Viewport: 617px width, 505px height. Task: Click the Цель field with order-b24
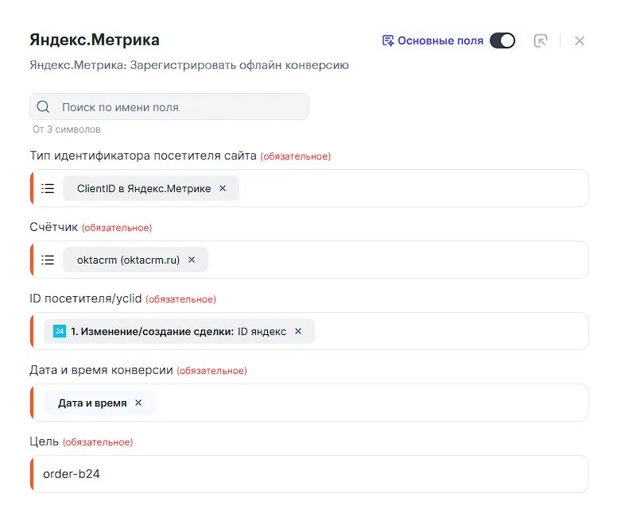[x=310, y=474]
